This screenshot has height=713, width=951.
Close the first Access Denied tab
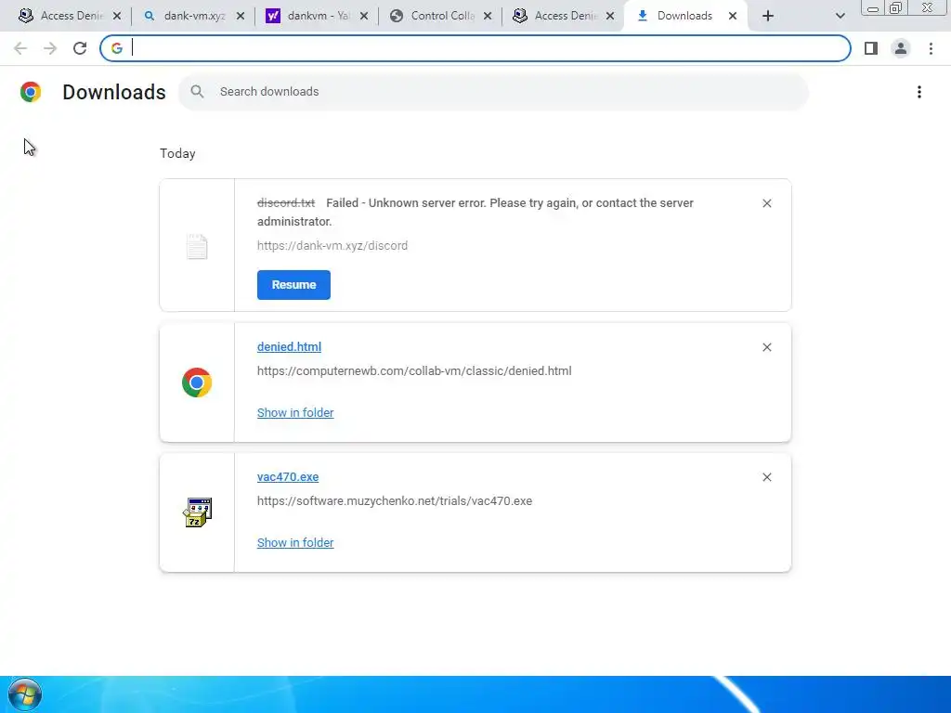[x=117, y=17]
